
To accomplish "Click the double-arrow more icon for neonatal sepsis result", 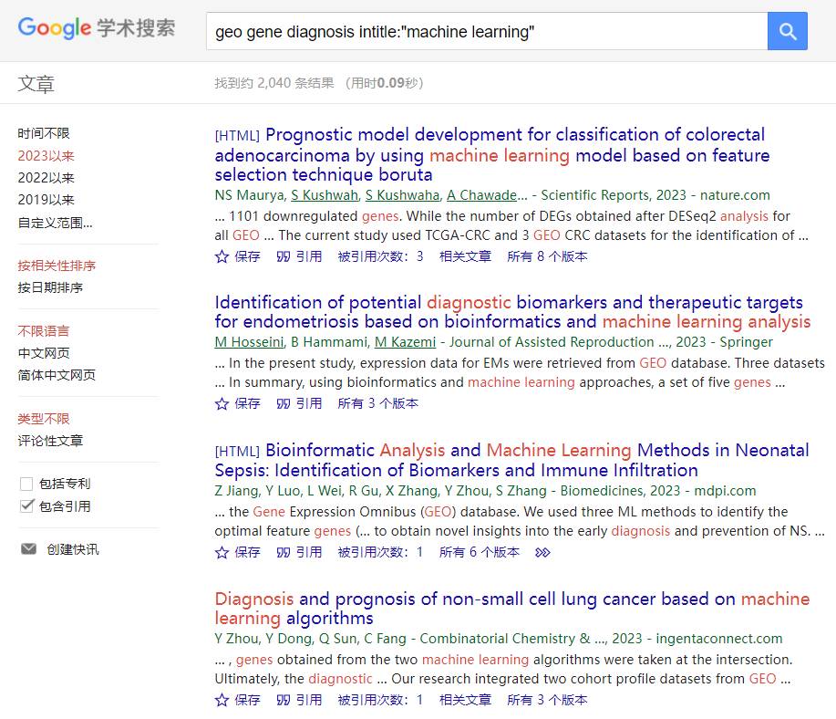I will coord(542,552).
